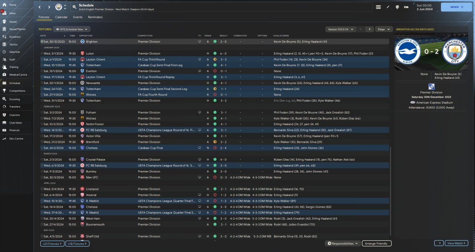Expand the Season 2023/24 selector
475x252 pixels.
tap(340, 29)
